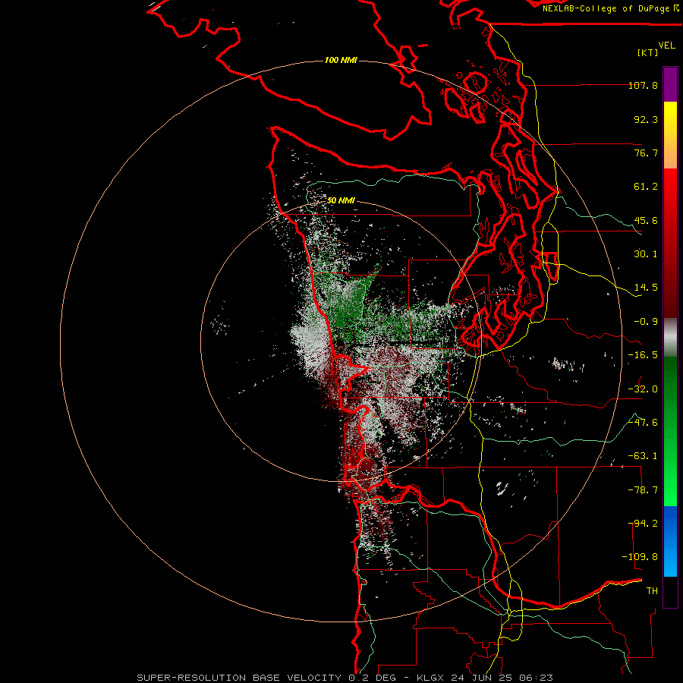Click the TH threshold legend label
683x683 pixels.
tap(652, 591)
